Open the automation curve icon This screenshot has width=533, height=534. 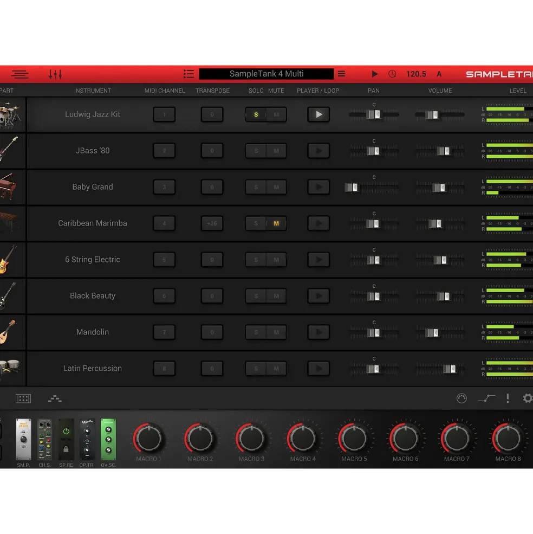pos(487,398)
